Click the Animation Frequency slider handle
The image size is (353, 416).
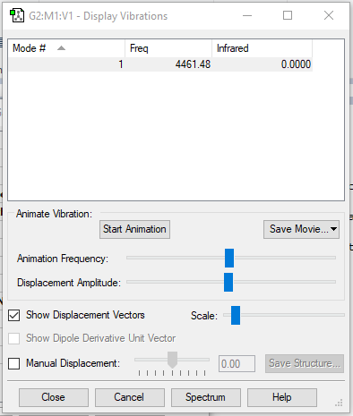(229, 258)
